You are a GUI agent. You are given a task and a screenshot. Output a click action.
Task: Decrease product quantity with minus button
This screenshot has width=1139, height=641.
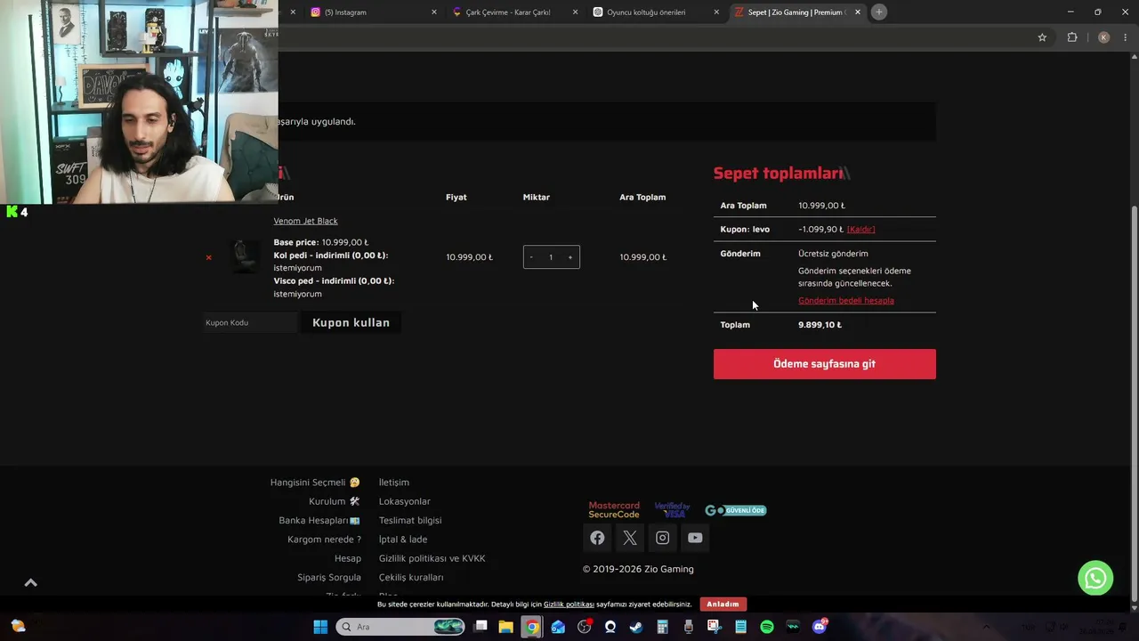point(531,257)
